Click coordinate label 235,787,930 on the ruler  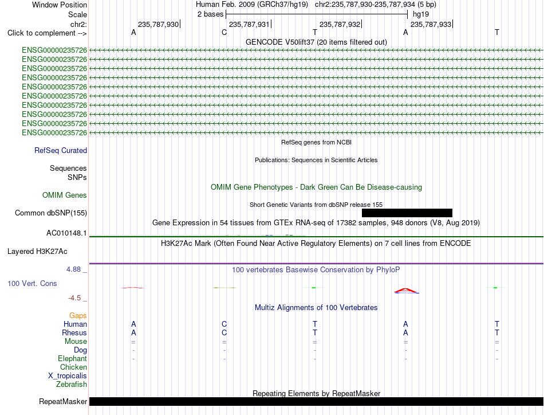click(x=158, y=24)
